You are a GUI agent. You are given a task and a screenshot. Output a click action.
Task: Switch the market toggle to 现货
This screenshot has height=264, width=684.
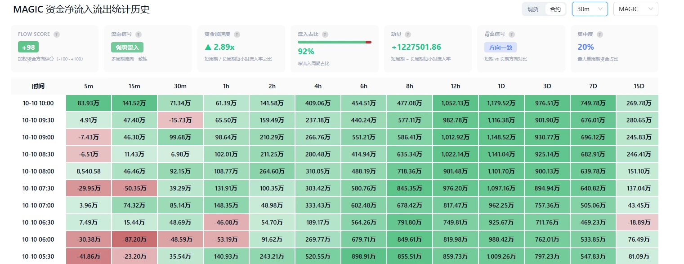click(533, 9)
